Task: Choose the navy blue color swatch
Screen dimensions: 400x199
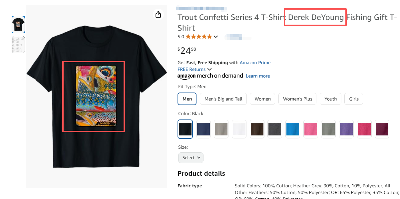Action: [x=203, y=129]
